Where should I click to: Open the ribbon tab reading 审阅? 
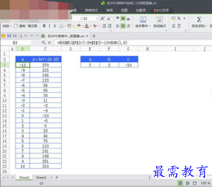[110, 10]
